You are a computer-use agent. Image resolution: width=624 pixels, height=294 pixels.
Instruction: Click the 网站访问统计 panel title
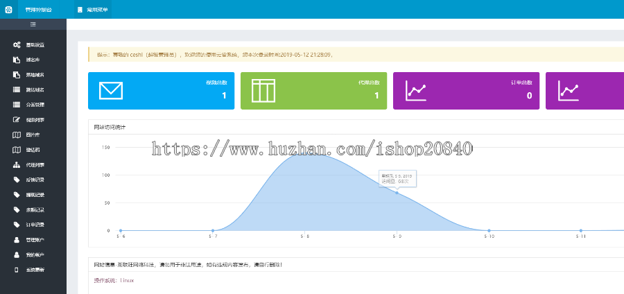[110, 128]
